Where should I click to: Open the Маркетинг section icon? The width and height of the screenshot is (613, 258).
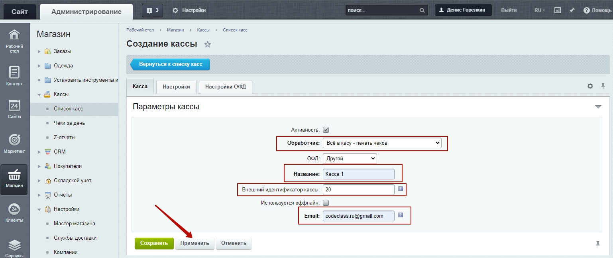click(14, 144)
